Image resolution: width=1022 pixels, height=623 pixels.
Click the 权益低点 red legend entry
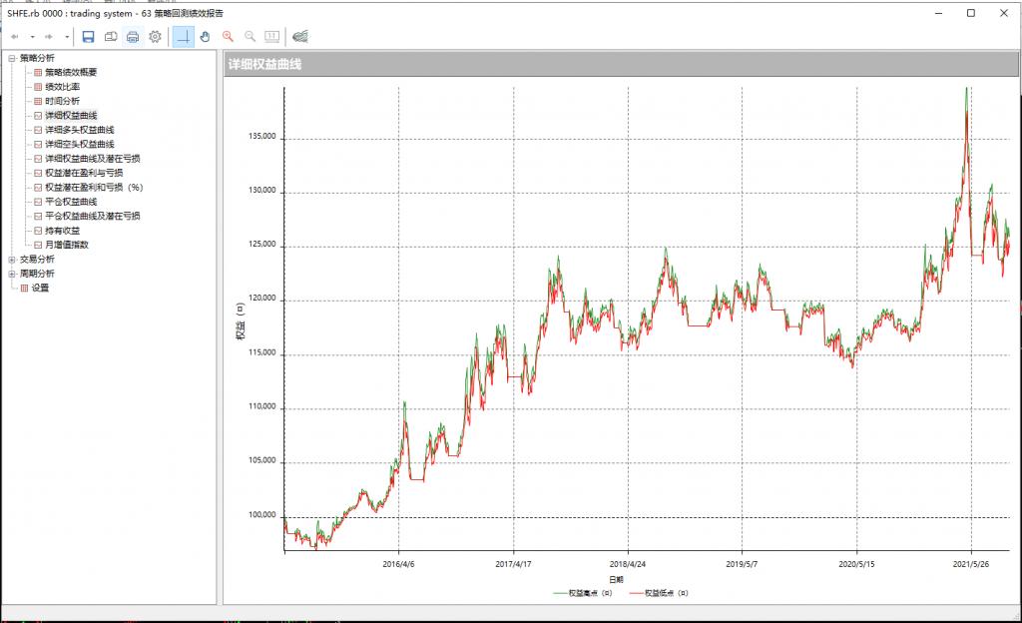coord(659,593)
